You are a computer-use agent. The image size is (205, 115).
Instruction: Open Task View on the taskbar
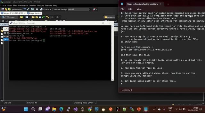click(x=40, y=109)
